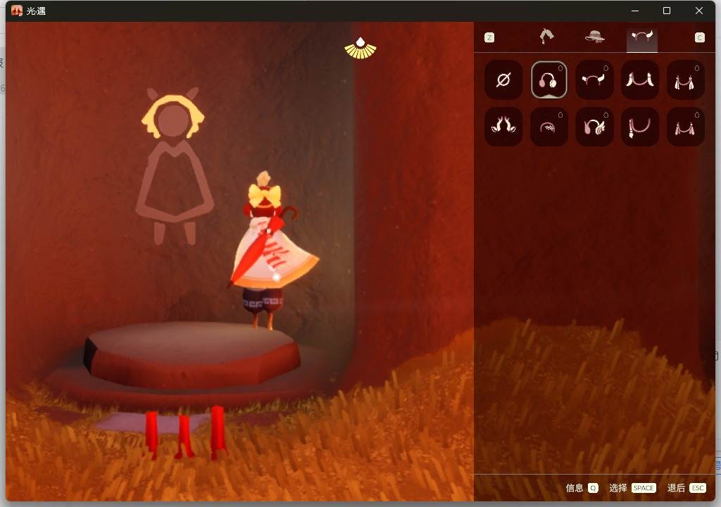Select the empty 'none' accessory slot

point(503,80)
